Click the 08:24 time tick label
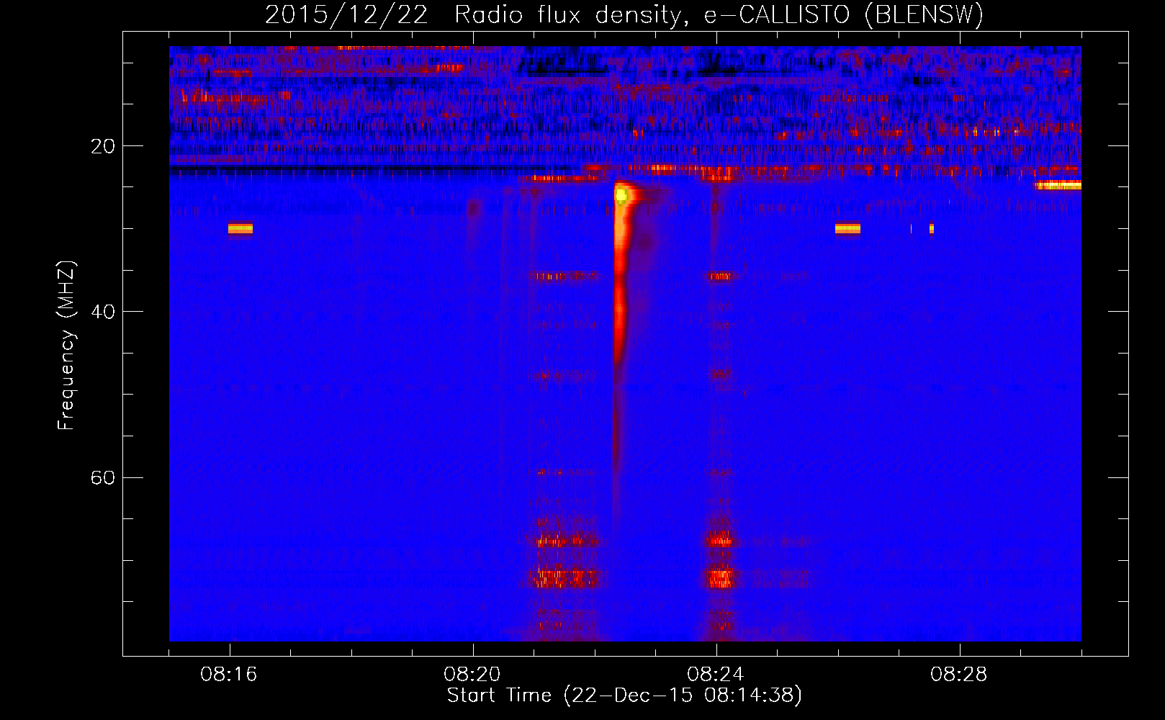 (x=716, y=675)
